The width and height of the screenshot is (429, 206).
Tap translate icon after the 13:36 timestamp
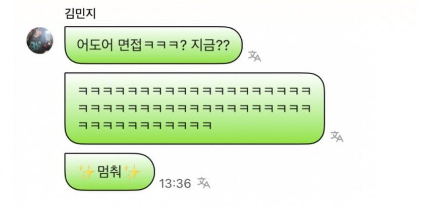204,182
